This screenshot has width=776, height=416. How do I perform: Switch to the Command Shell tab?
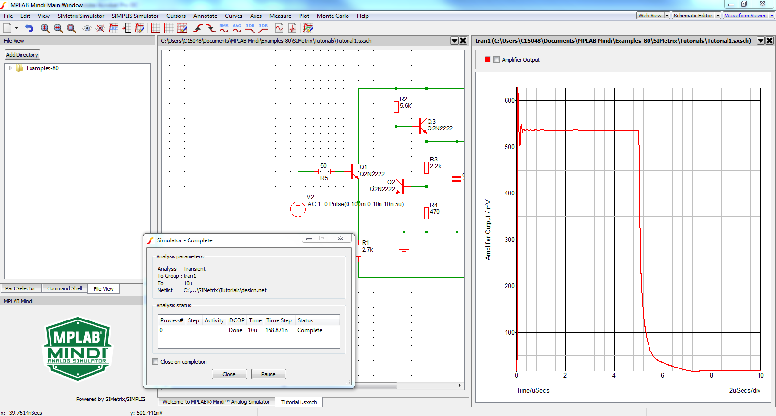pyautogui.click(x=64, y=288)
